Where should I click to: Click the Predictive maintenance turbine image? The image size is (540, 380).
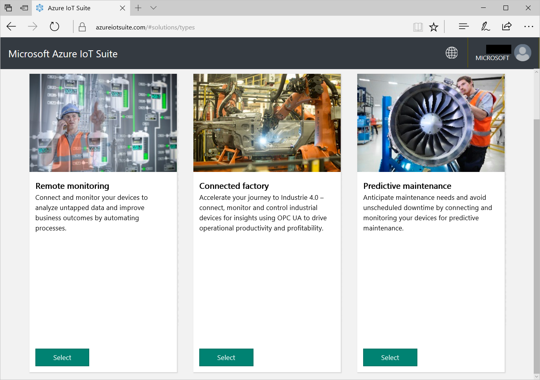(x=431, y=123)
